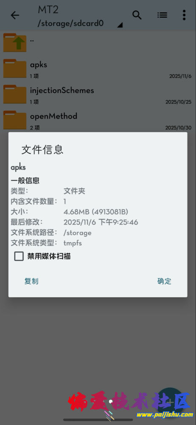Open the three-dot overflow menu
Screen dimensions: 196x425
[x=184, y=15]
